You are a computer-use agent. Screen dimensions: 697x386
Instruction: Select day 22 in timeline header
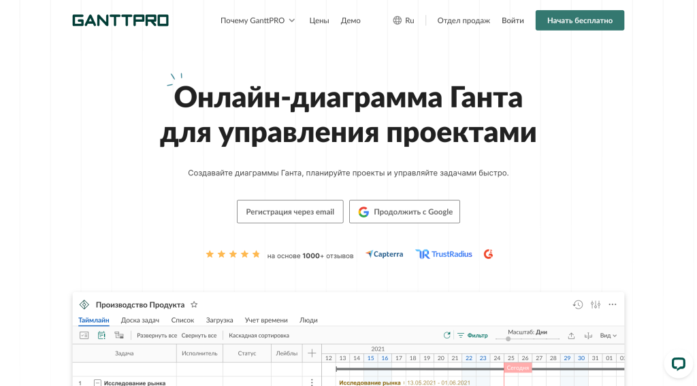469,358
